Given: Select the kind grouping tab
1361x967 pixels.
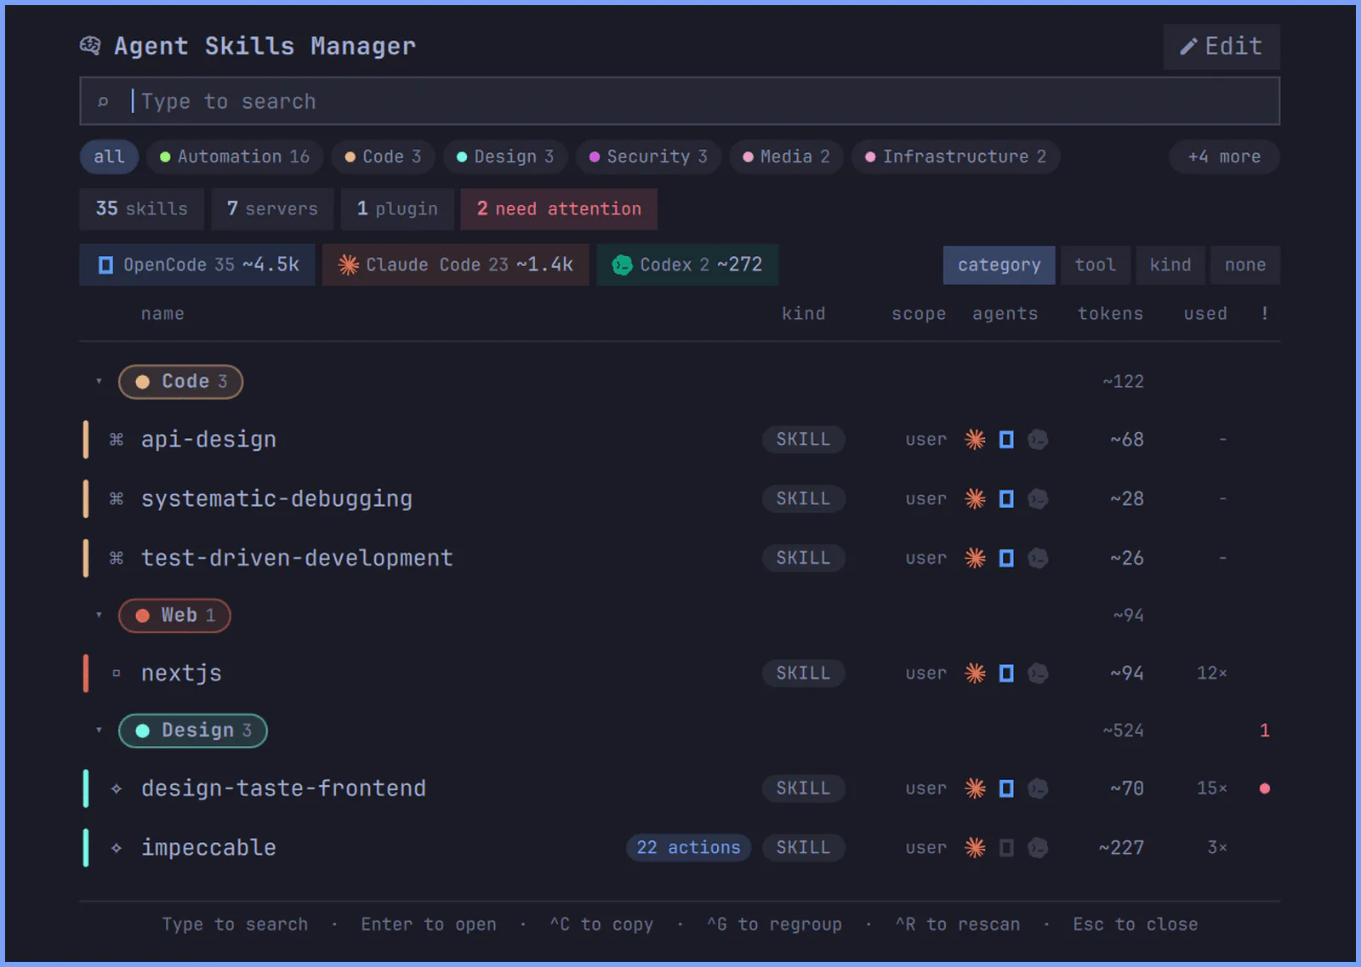Looking at the screenshot, I should tap(1170, 265).
